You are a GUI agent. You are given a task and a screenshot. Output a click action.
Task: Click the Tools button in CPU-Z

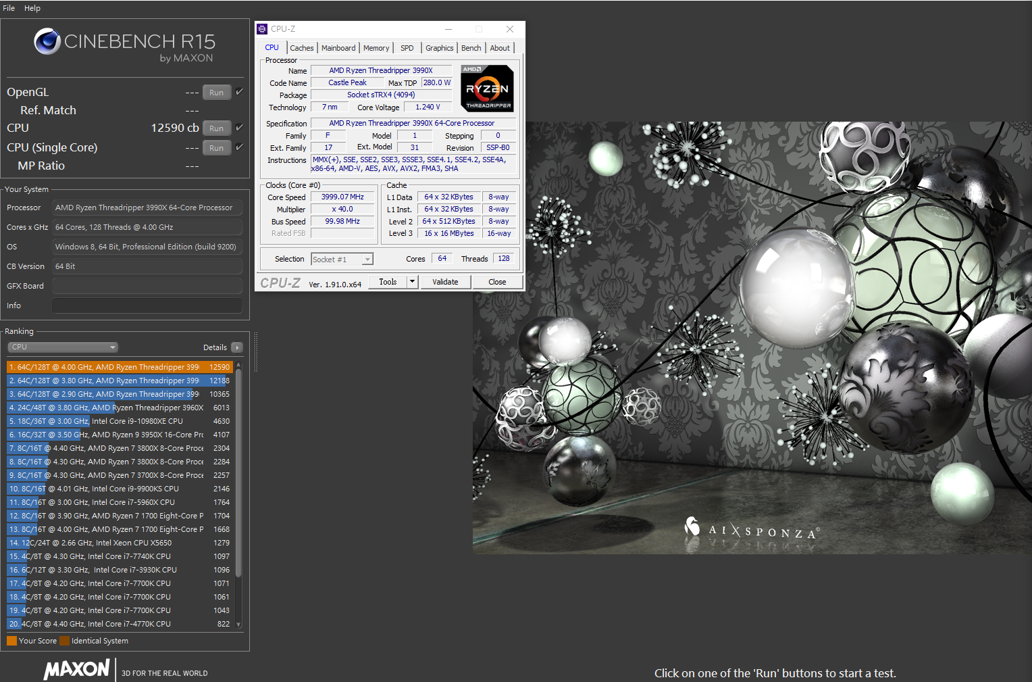(x=388, y=282)
